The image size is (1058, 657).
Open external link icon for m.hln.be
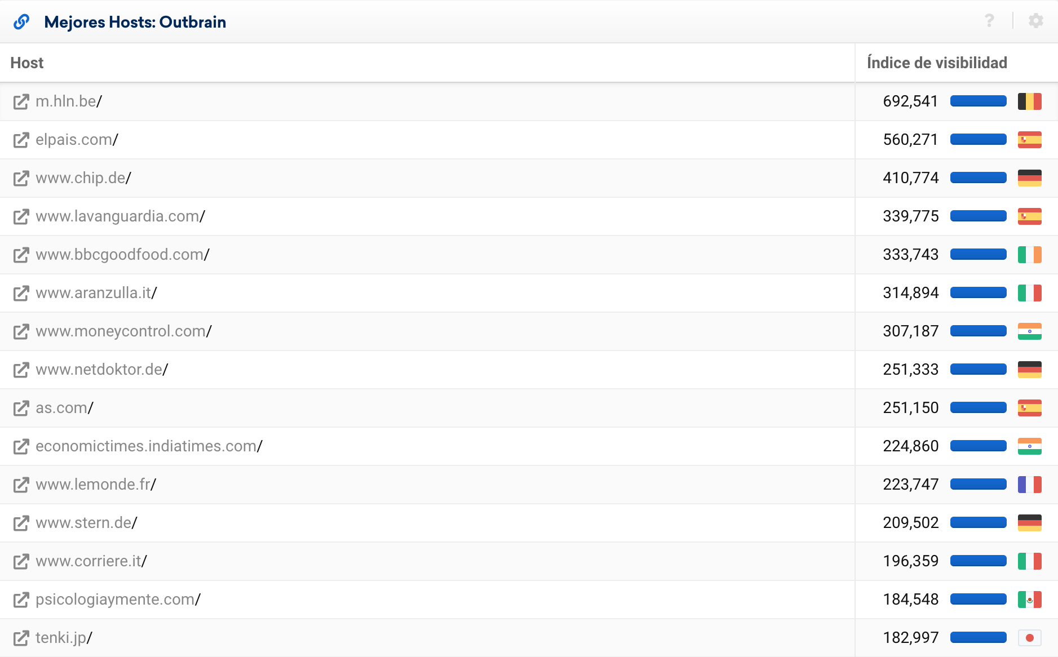point(21,102)
